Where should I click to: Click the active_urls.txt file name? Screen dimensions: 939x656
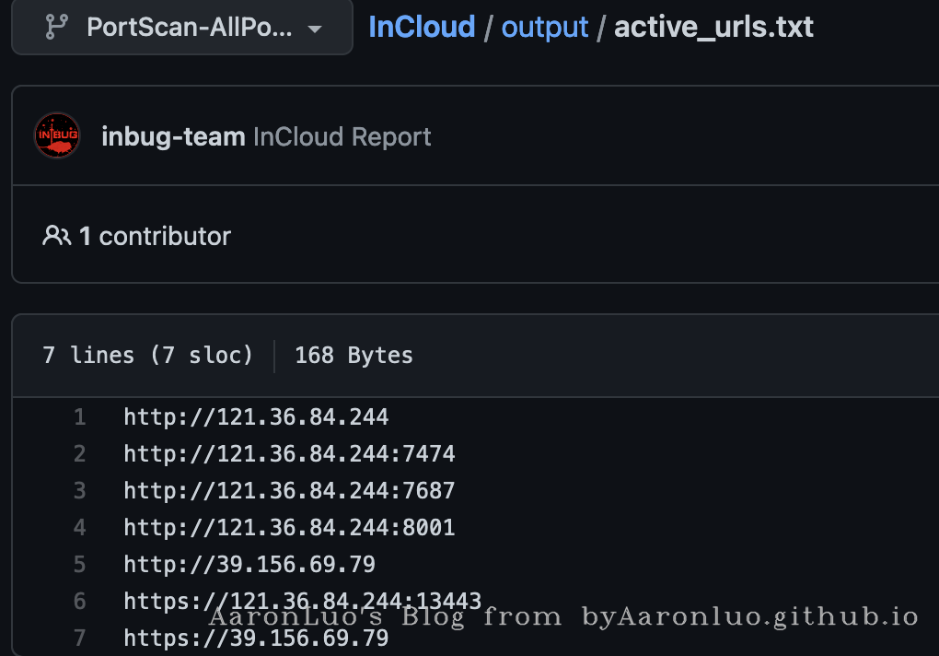pyautogui.click(x=713, y=27)
